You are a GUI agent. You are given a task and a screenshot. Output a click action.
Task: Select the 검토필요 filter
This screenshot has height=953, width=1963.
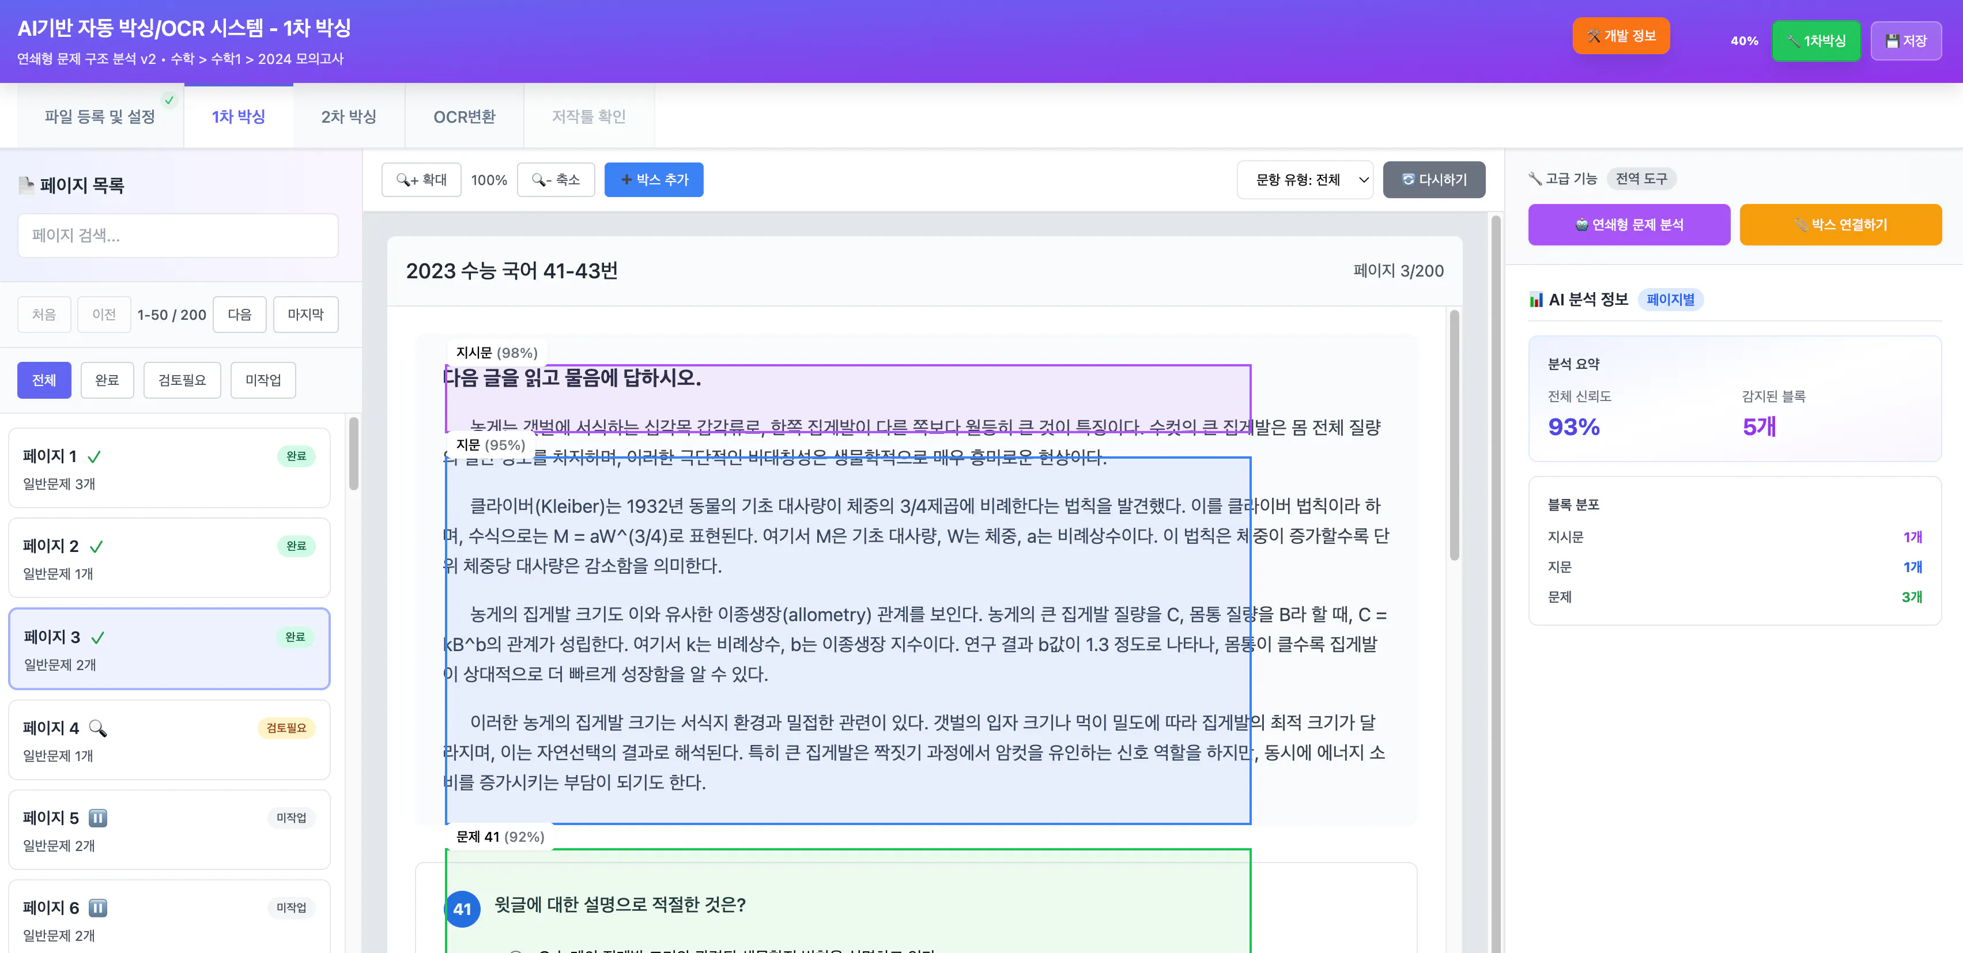tap(182, 380)
